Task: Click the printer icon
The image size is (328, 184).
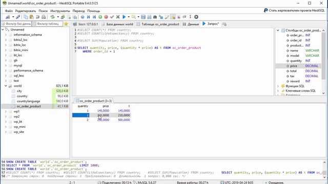Action: [x=44, y=17]
